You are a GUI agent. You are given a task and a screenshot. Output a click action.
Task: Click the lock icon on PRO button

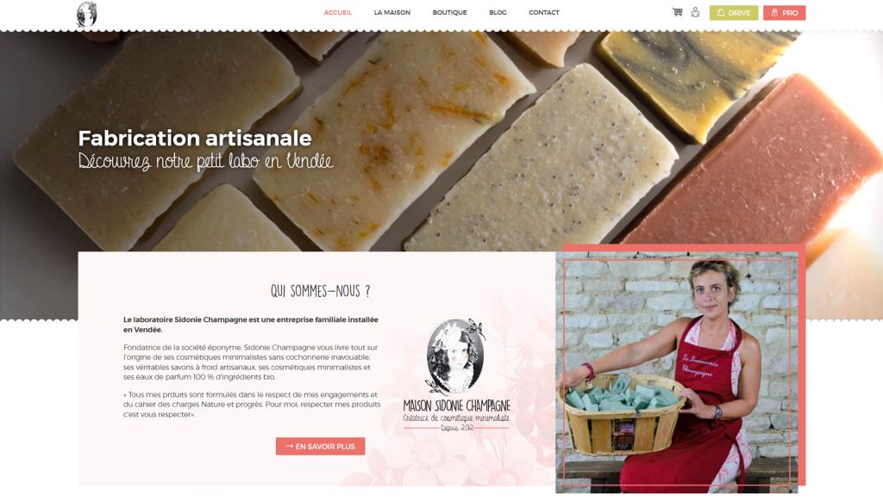coord(775,12)
